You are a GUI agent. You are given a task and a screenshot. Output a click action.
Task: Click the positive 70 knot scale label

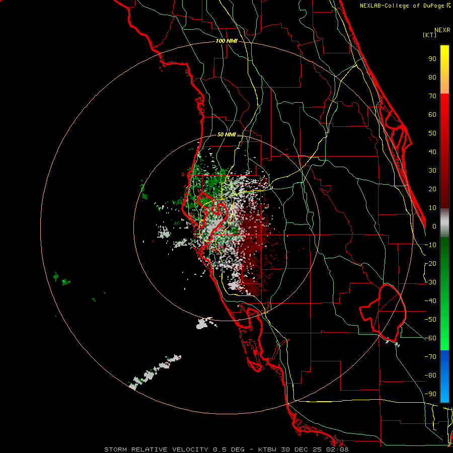(432, 96)
